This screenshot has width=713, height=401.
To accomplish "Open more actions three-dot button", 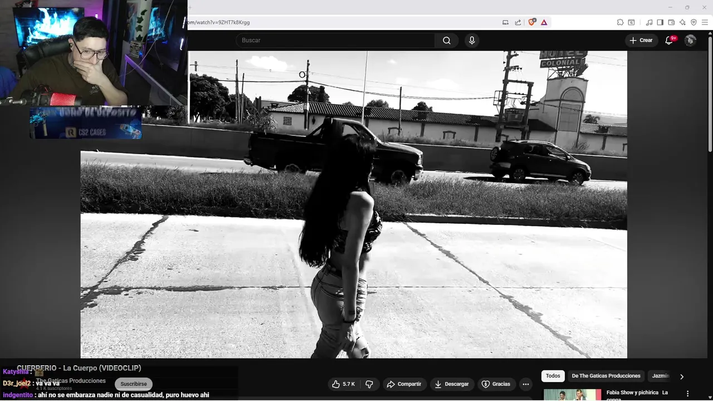I will [x=525, y=384].
